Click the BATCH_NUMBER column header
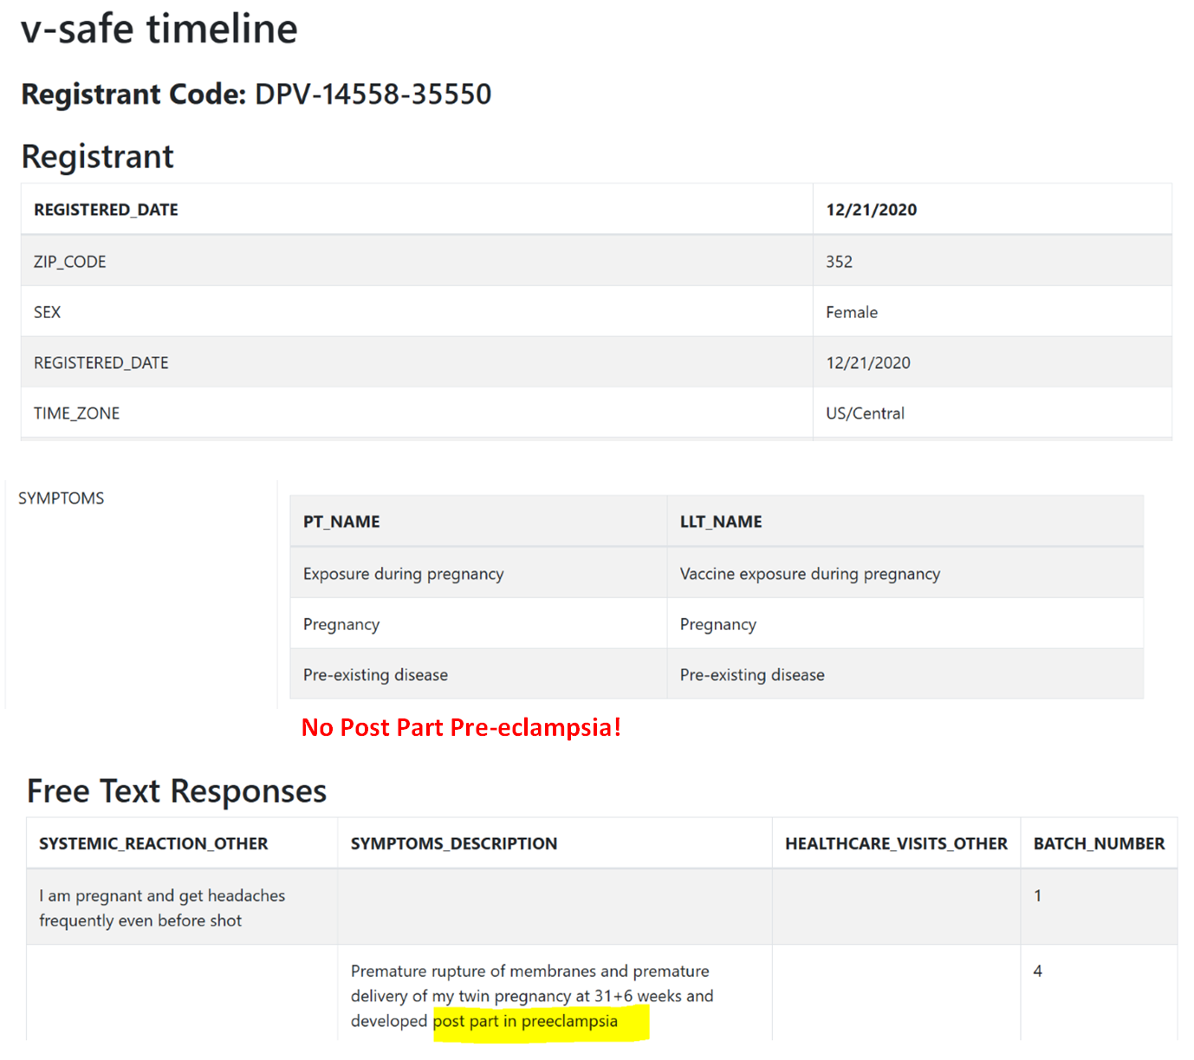Image resolution: width=1194 pixels, height=1060 pixels. tap(1099, 844)
